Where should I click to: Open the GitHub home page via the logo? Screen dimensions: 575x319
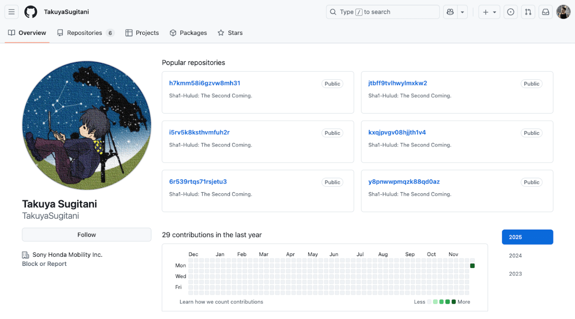(30, 12)
